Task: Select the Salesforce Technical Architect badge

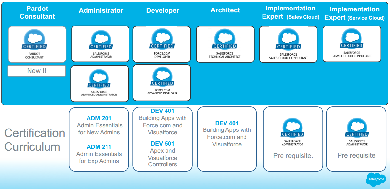Action: click(225, 44)
